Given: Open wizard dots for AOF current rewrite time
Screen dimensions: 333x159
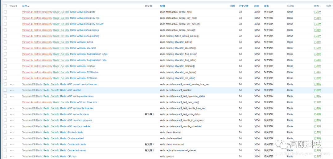Looking at the screenshot, I should [12, 85].
